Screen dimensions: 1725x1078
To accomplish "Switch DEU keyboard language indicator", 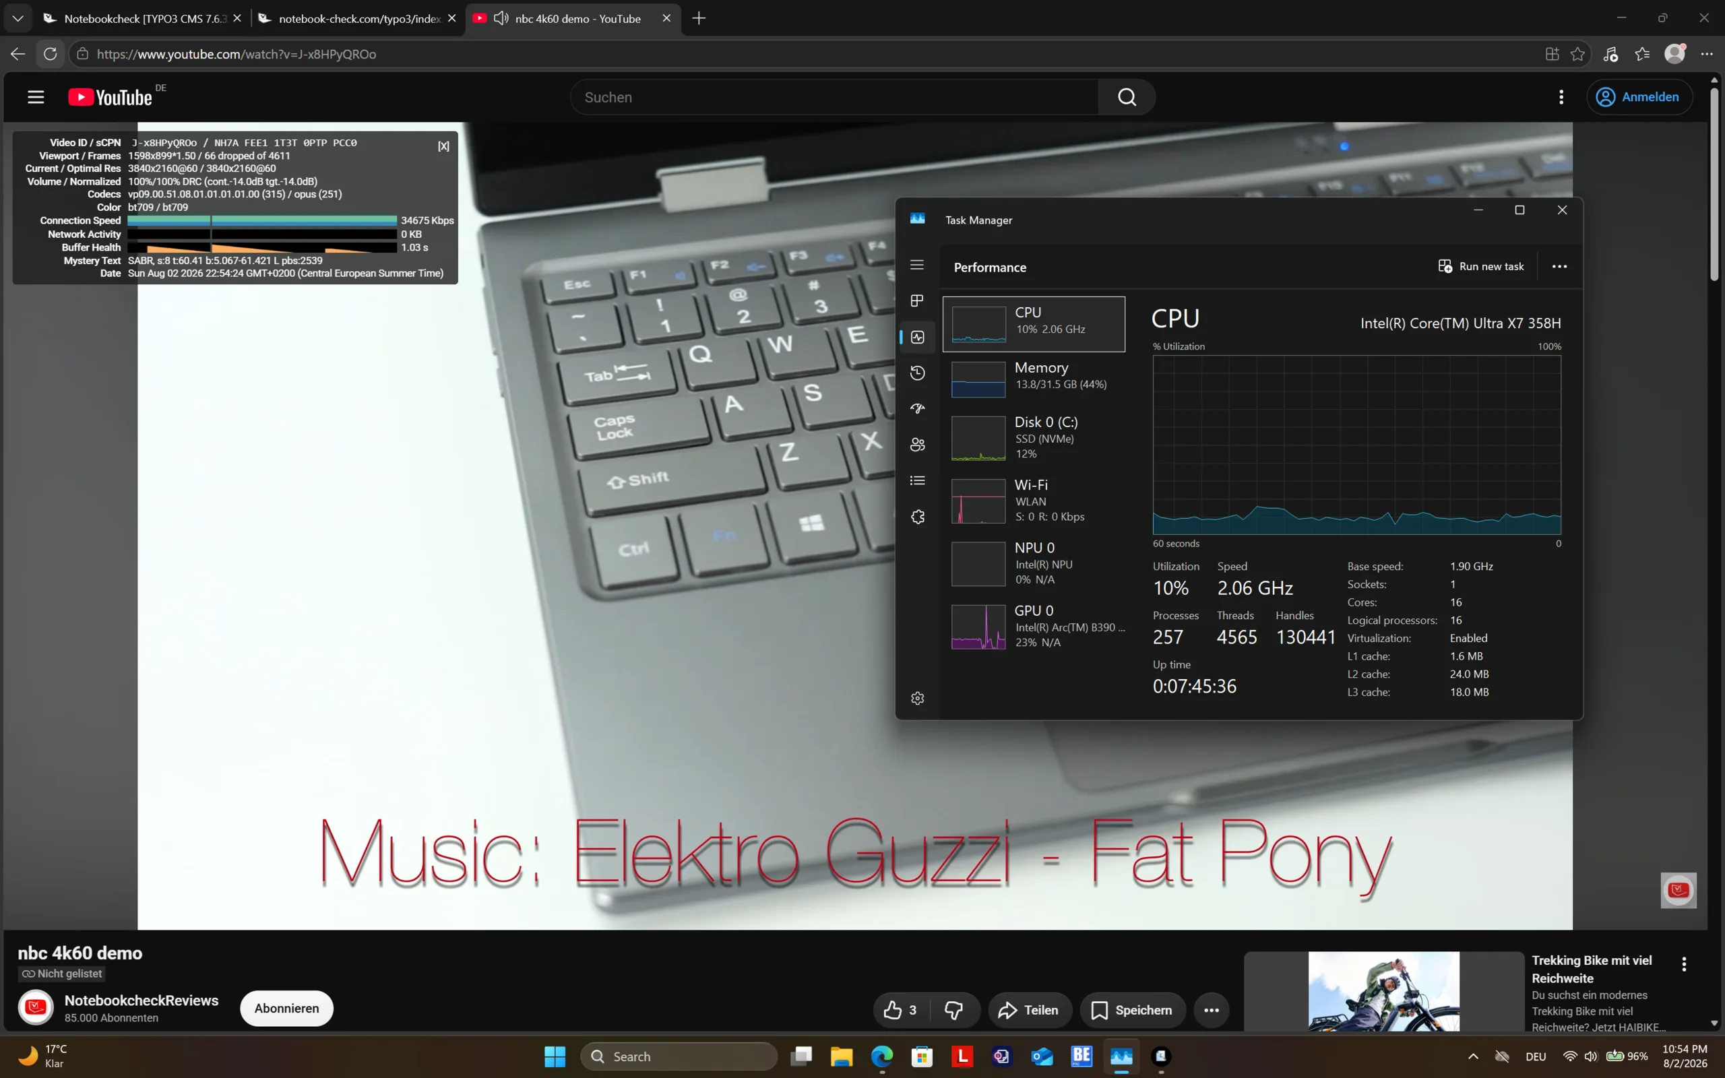I will click(x=1536, y=1056).
